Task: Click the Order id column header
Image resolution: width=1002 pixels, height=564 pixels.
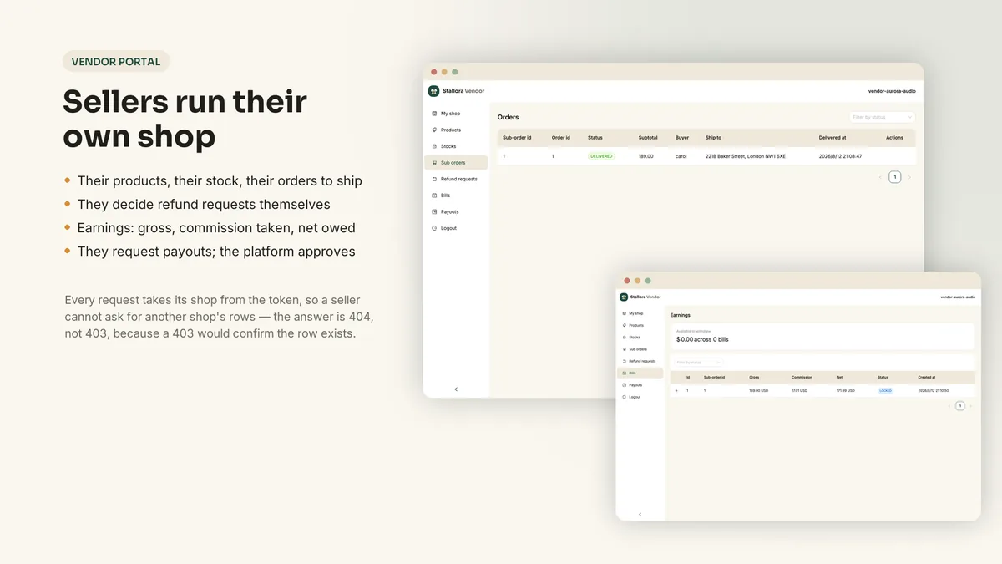Action: click(x=561, y=138)
